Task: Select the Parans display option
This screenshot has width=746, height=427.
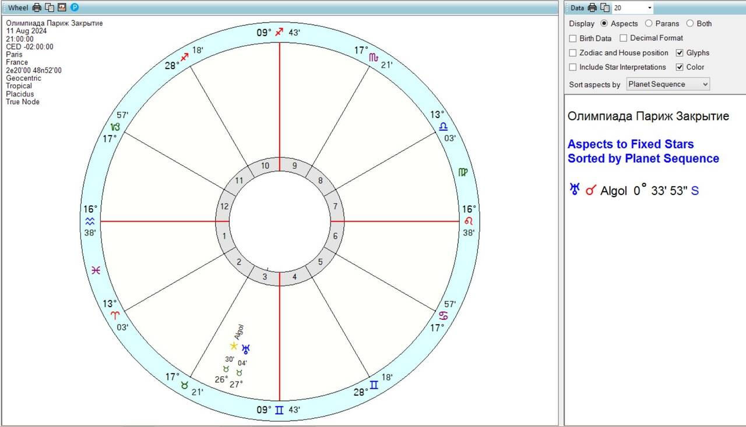Action: pos(649,24)
